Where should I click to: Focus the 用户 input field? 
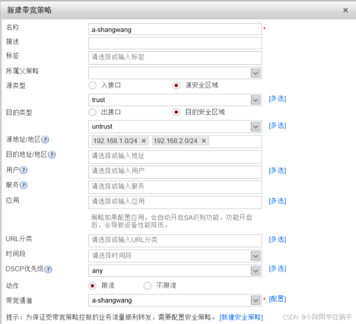[175, 172]
